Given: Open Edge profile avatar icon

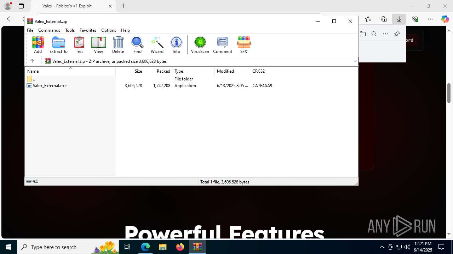Looking at the screenshot, I should (8, 6).
